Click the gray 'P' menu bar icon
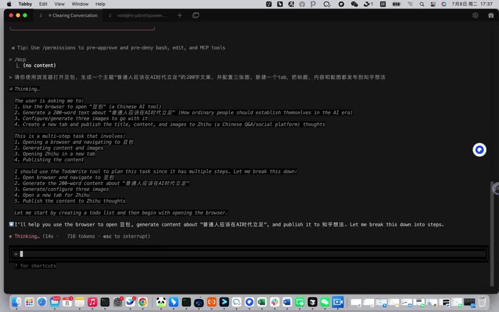Viewport: 499px width, 312px height. coord(313,4)
